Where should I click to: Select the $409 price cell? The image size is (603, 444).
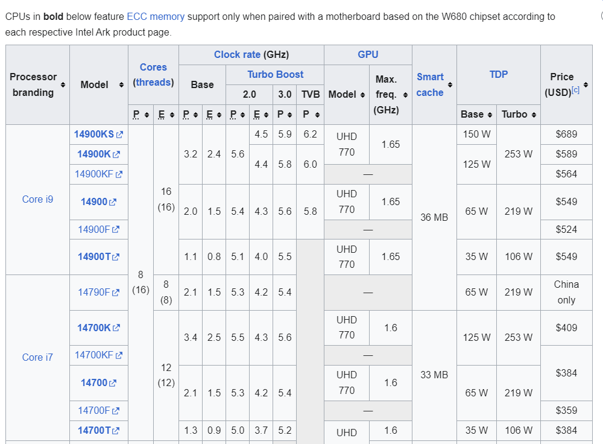pos(566,328)
